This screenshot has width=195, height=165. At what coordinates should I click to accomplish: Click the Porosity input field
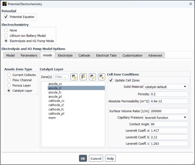[169, 94]
